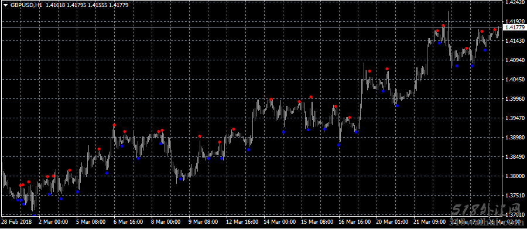Viewport: 527px width, 229px height.
Task: Click the blue dot under the 9 Mar trough
Action: pyautogui.click(x=180, y=179)
